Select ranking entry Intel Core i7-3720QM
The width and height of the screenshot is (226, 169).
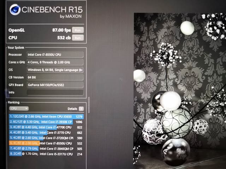click(46, 138)
